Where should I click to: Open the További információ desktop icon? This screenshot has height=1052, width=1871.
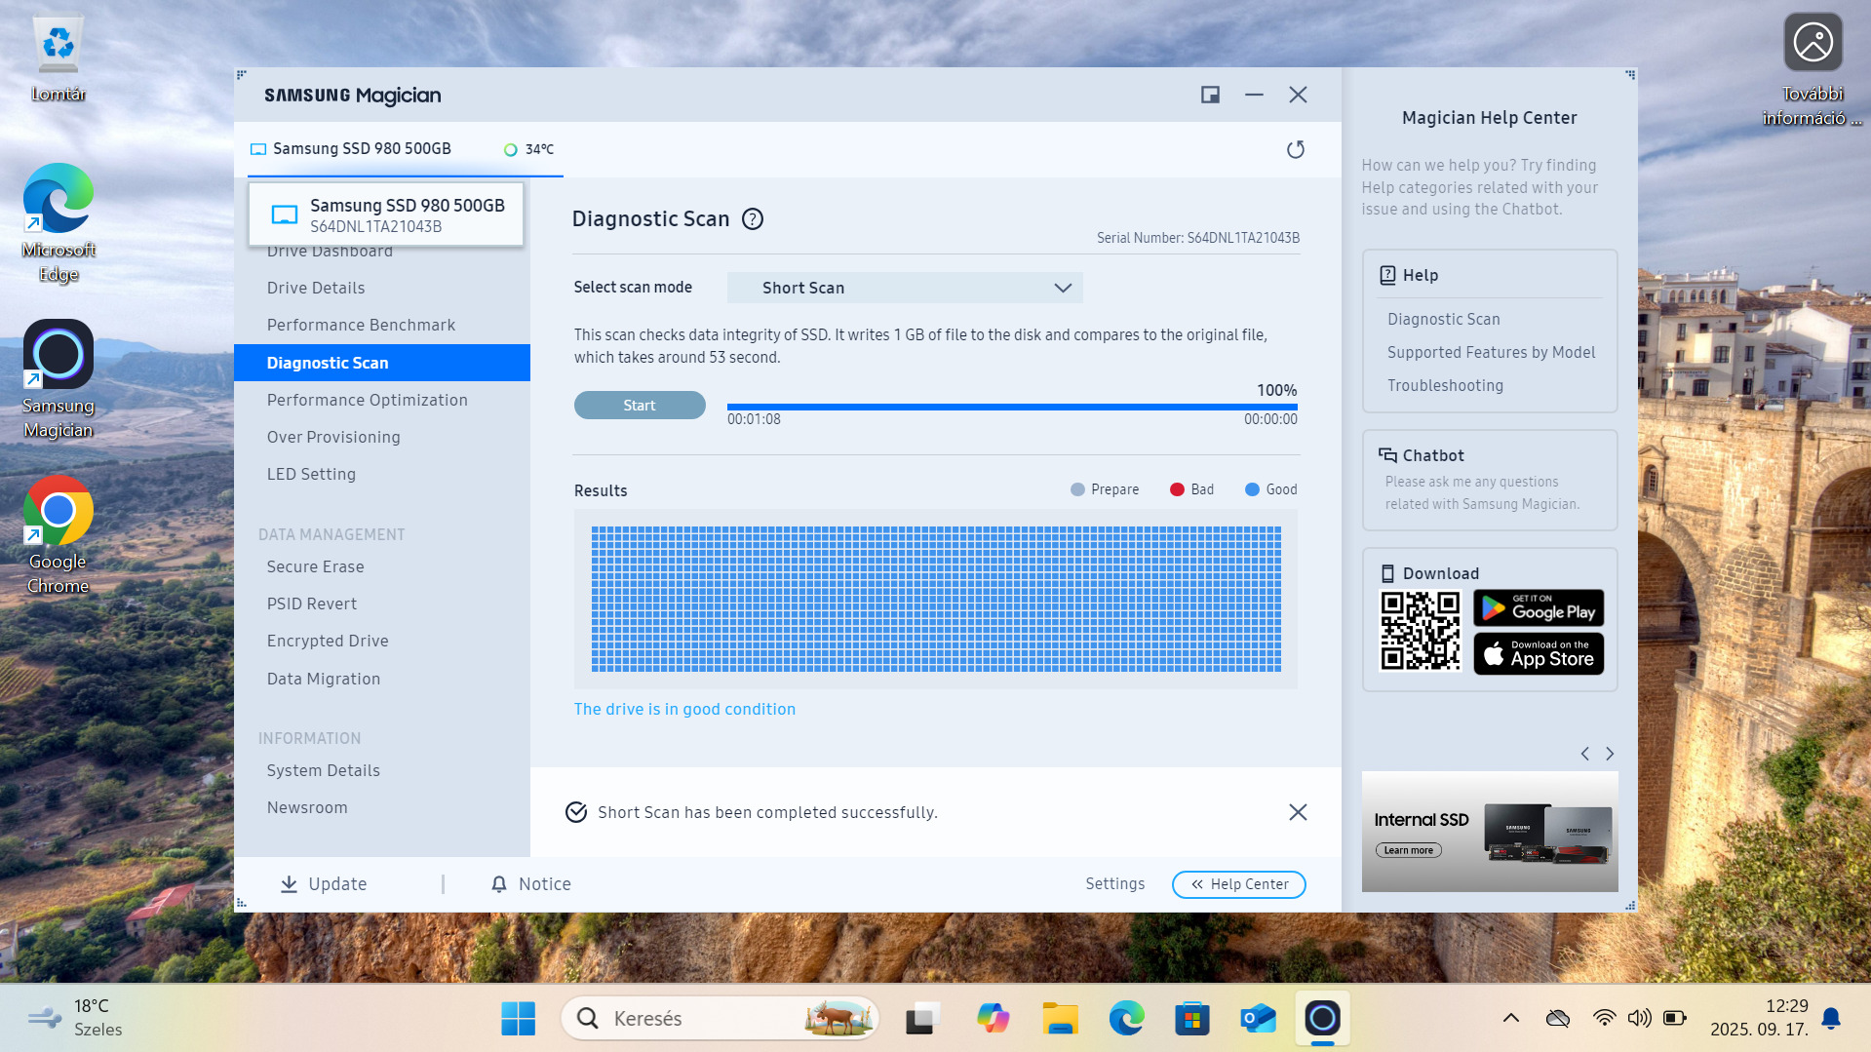pyautogui.click(x=1813, y=70)
